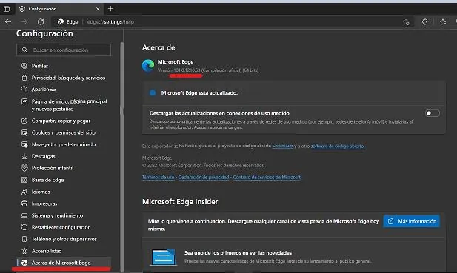Click the Edge Insider browser window thumbnail
This screenshot has height=273, width=457.
click(x=163, y=257)
